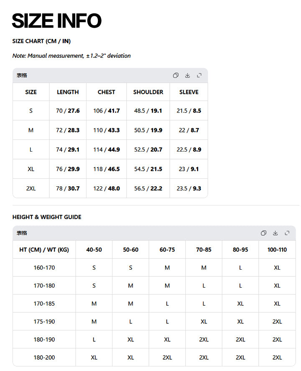Image resolution: width=301 pixels, height=371 pixels.
Task: Select the SLEEVE column header
Action: coord(189,92)
